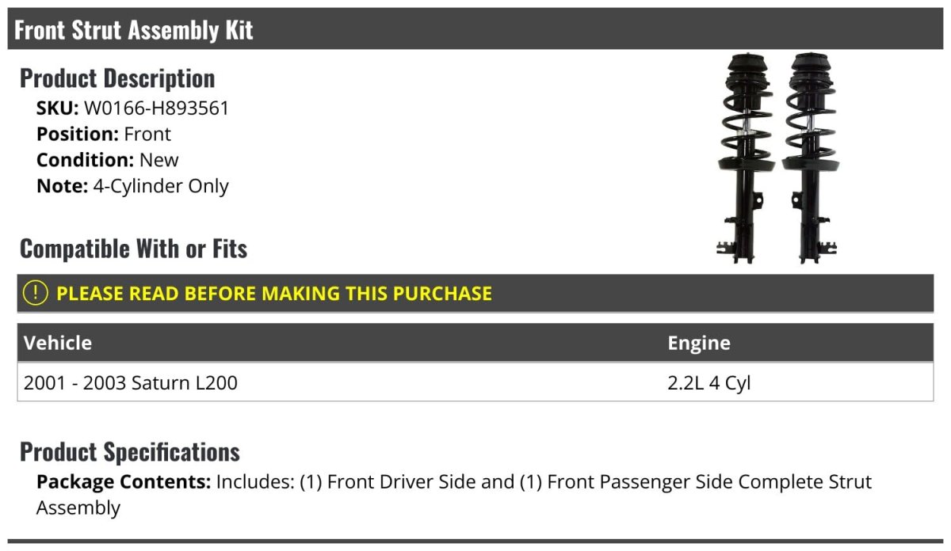Click the yellow exclamation warning icon
This screenshot has width=951, height=551.
point(36,293)
